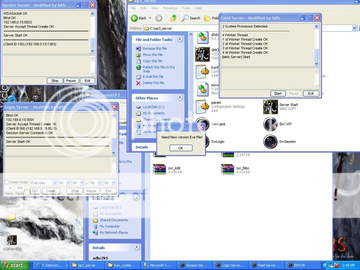Click Start in the Field Server window
This screenshot has width=360, height=270.
coord(278,94)
